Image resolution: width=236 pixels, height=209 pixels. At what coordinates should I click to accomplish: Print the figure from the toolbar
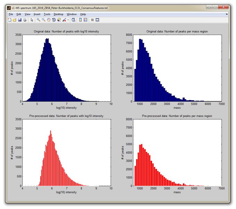pos(25,20)
